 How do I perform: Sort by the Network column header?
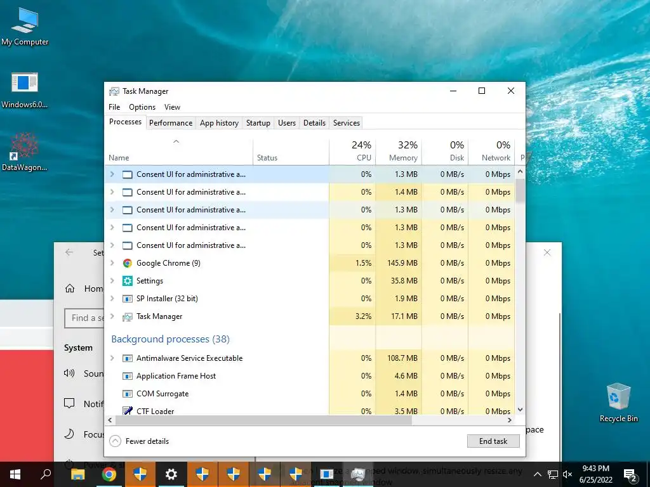tap(492, 152)
